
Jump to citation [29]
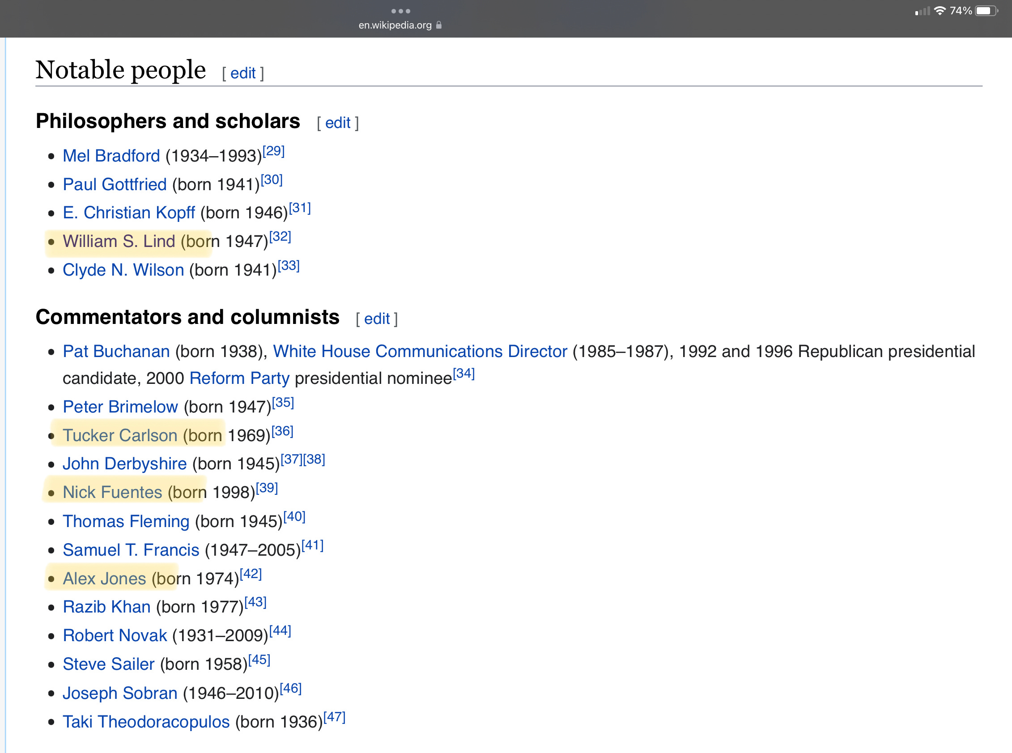click(x=273, y=151)
